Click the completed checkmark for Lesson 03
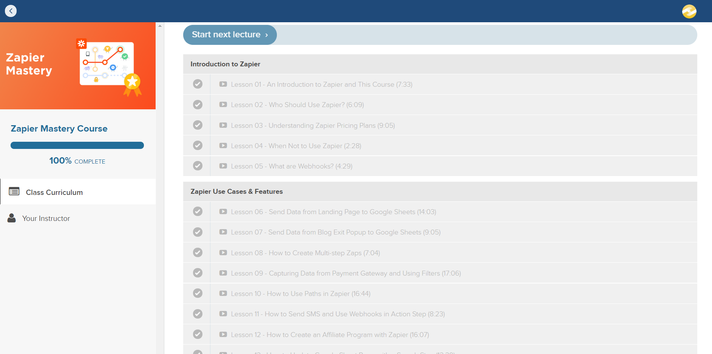The height and width of the screenshot is (354, 712). pyautogui.click(x=198, y=125)
